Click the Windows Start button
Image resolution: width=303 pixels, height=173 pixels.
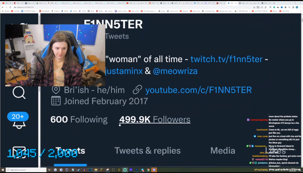3,170
